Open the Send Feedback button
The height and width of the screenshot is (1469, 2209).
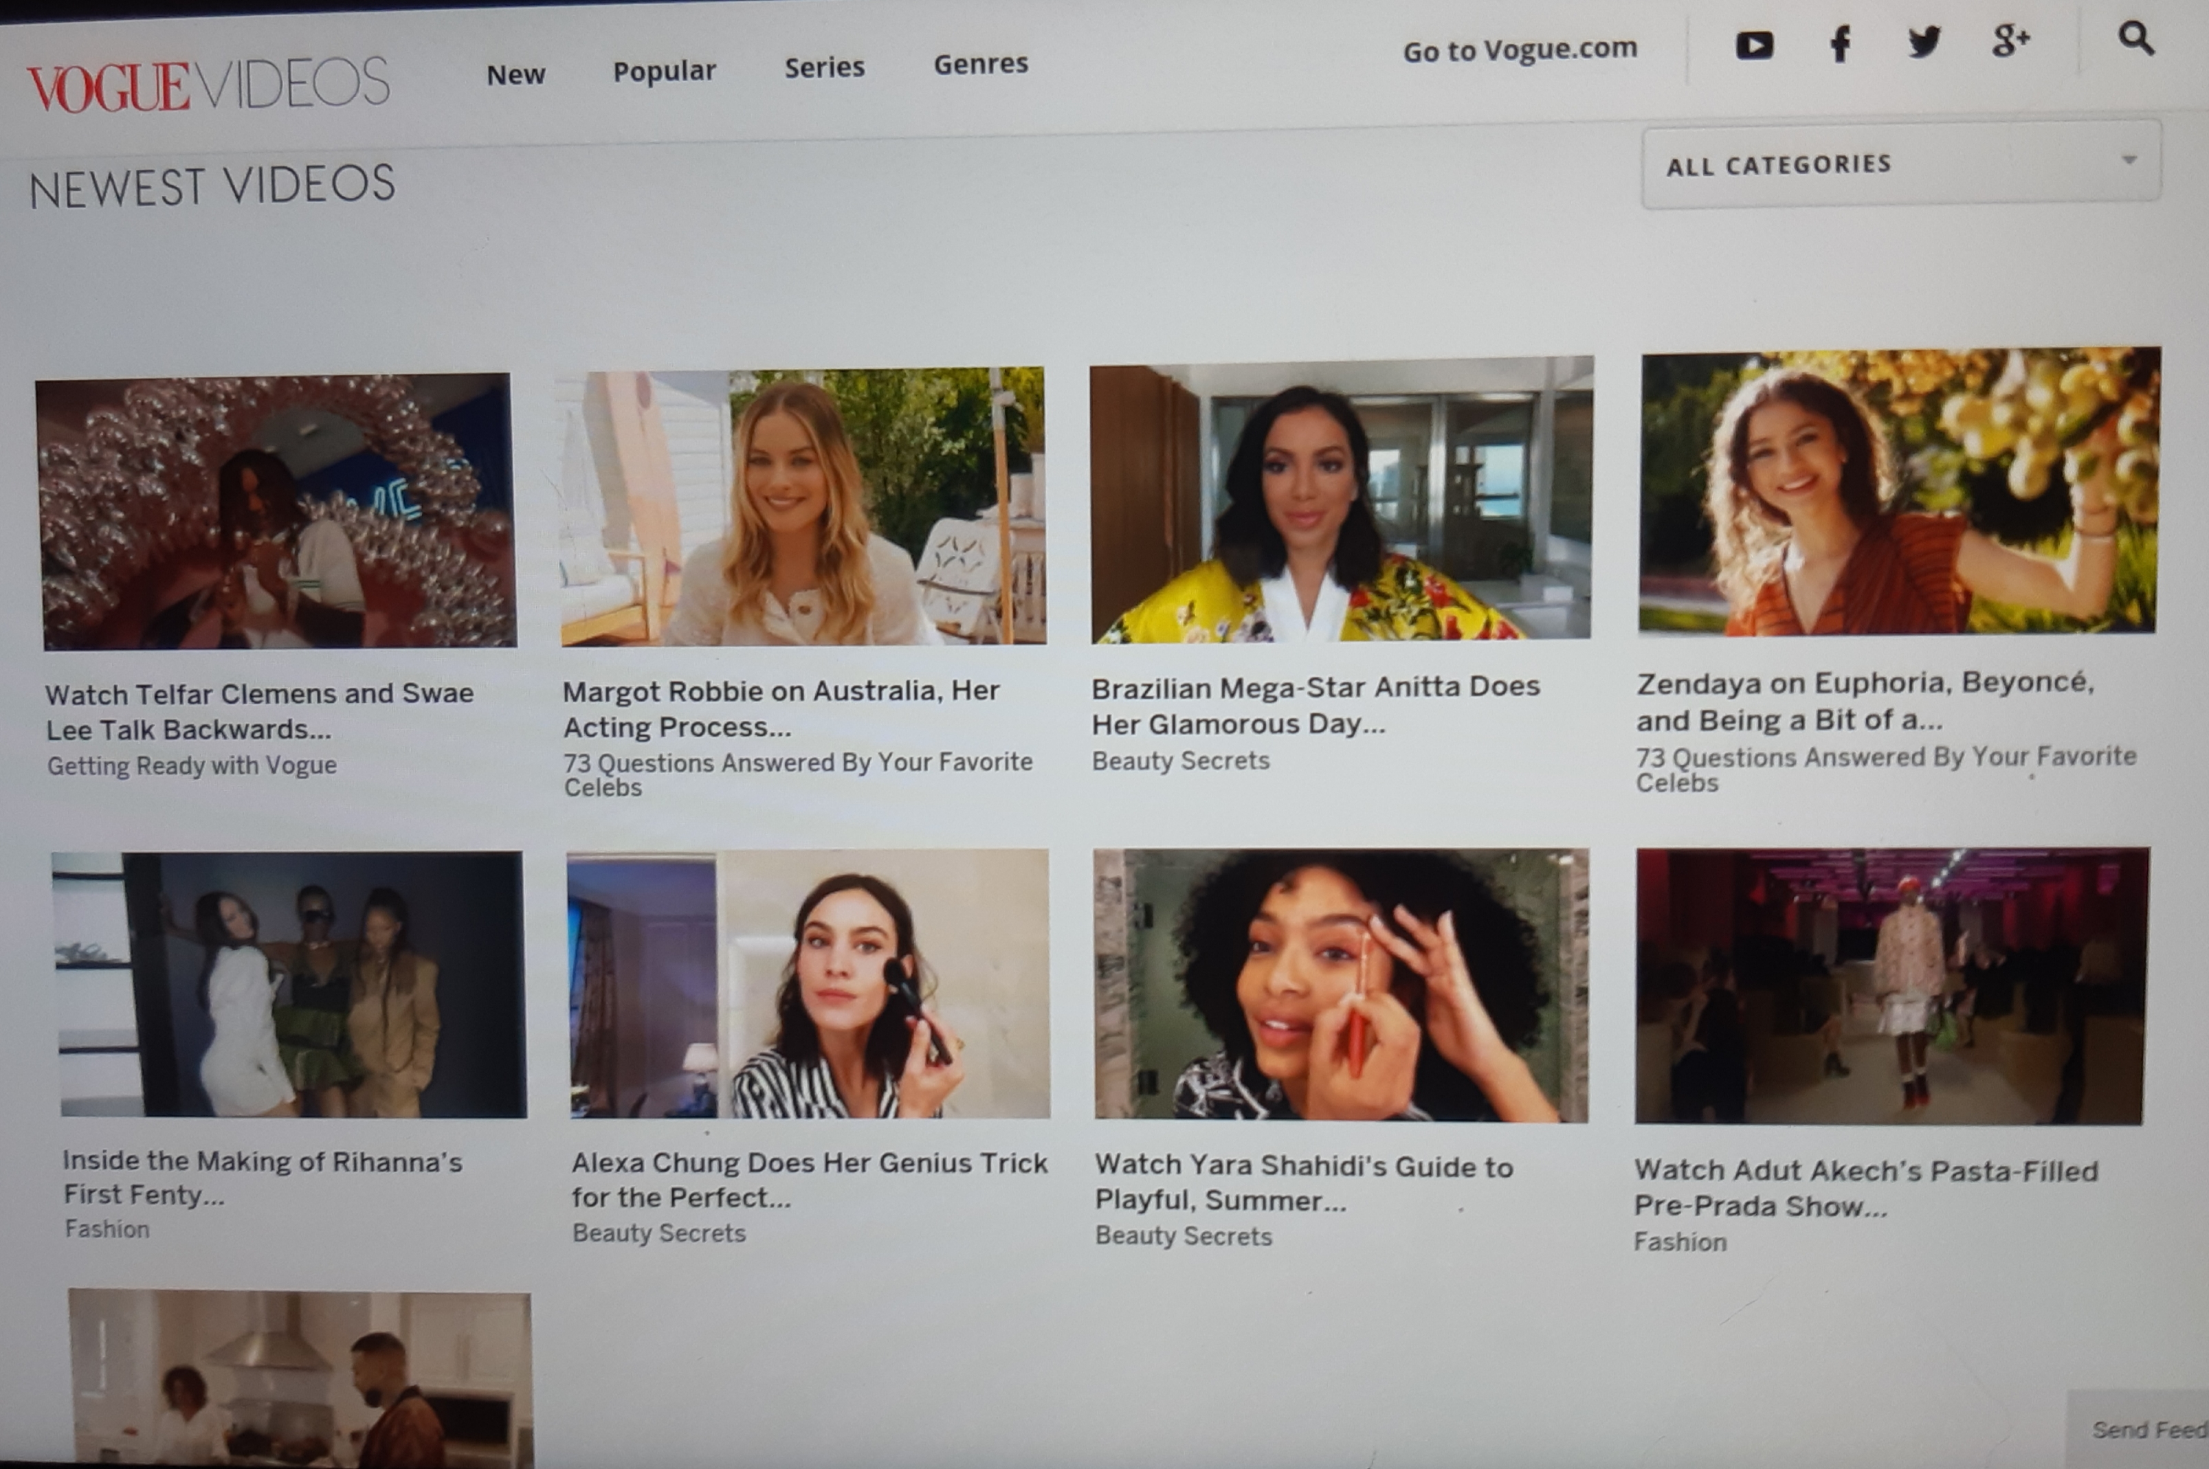pyautogui.click(x=2148, y=1431)
